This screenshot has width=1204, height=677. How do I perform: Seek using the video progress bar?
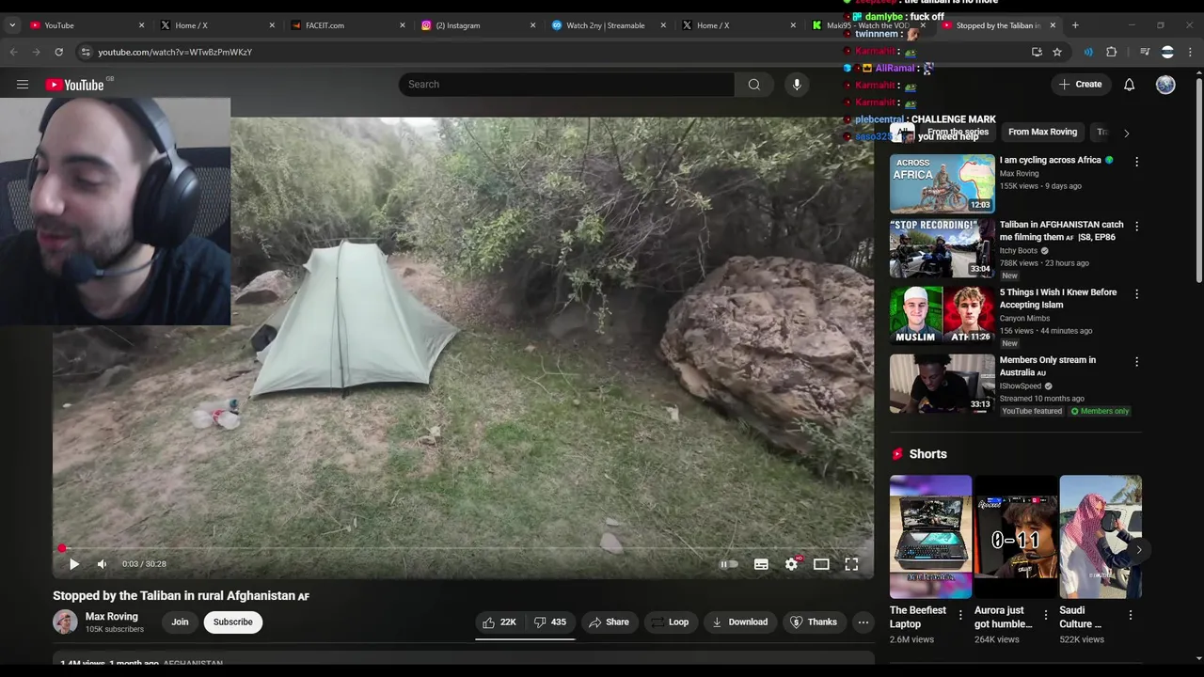(x=464, y=548)
